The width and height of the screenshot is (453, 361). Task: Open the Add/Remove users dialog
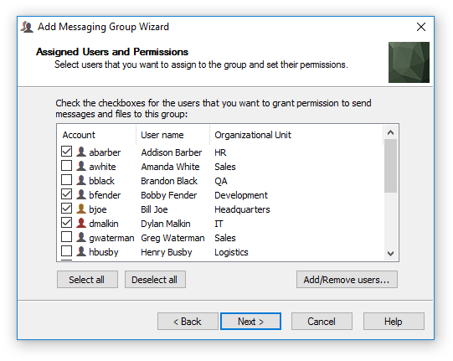(x=347, y=280)
